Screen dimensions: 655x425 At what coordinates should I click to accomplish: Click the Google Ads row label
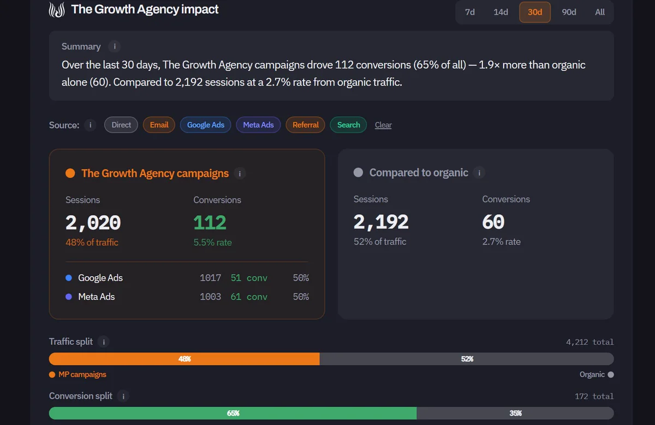click(100, 278)
